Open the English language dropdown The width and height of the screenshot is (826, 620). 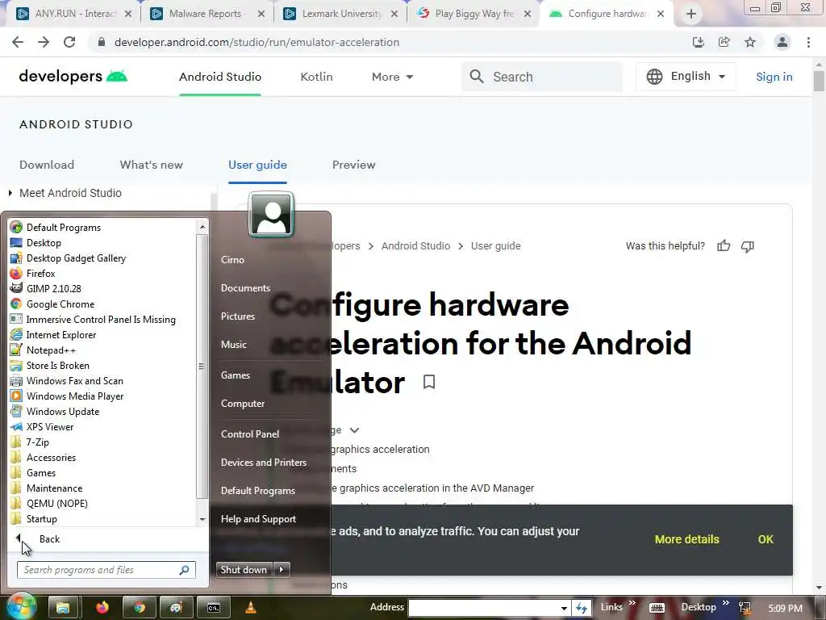[686, 77]
